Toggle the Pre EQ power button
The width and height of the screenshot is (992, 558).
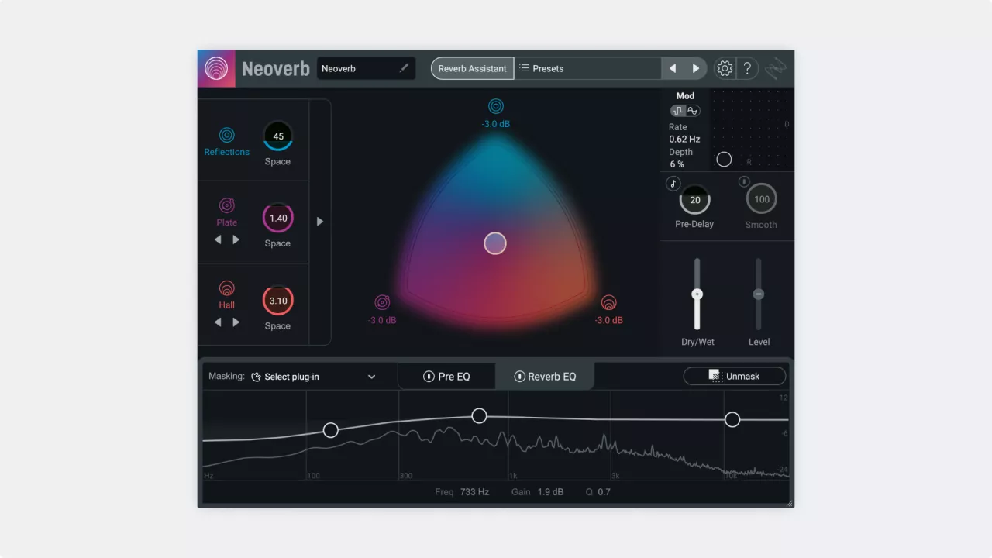[x=429, y=377]
